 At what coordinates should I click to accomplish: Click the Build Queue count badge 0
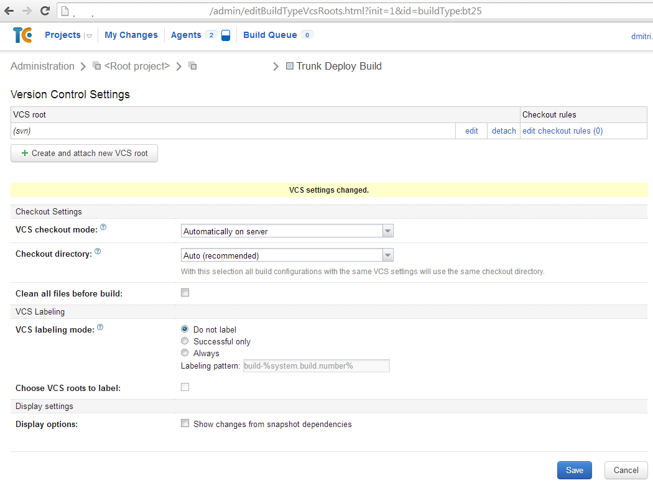coord(307,35)
